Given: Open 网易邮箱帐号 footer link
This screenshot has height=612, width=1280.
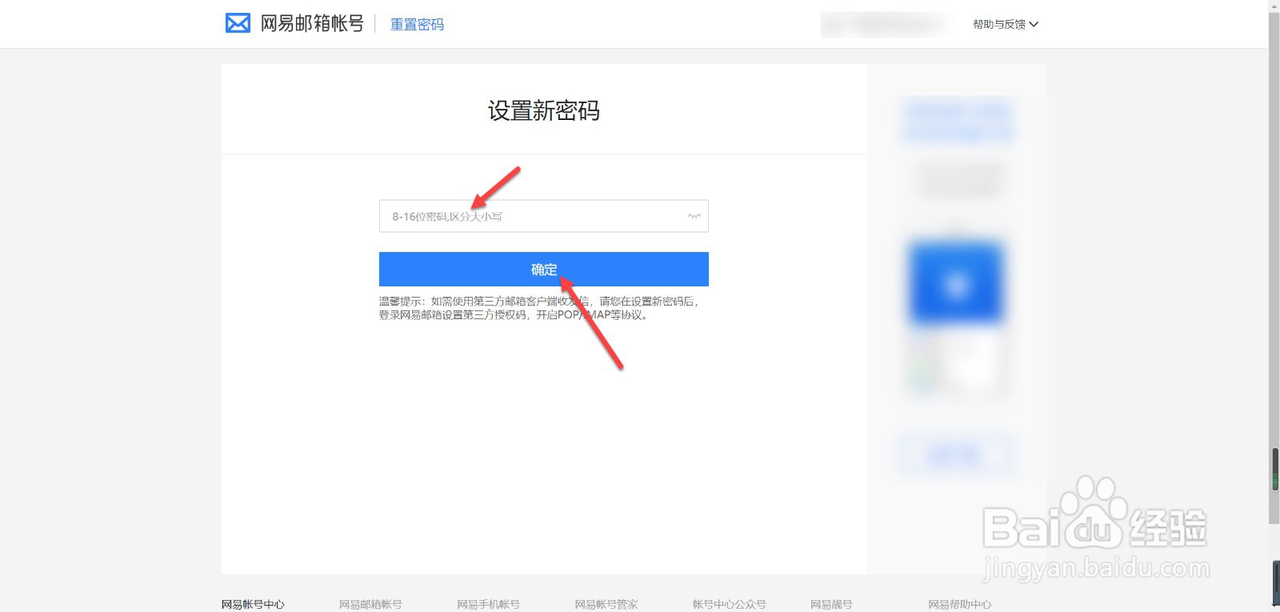Looking at the screenshot, I should (370, 605).
